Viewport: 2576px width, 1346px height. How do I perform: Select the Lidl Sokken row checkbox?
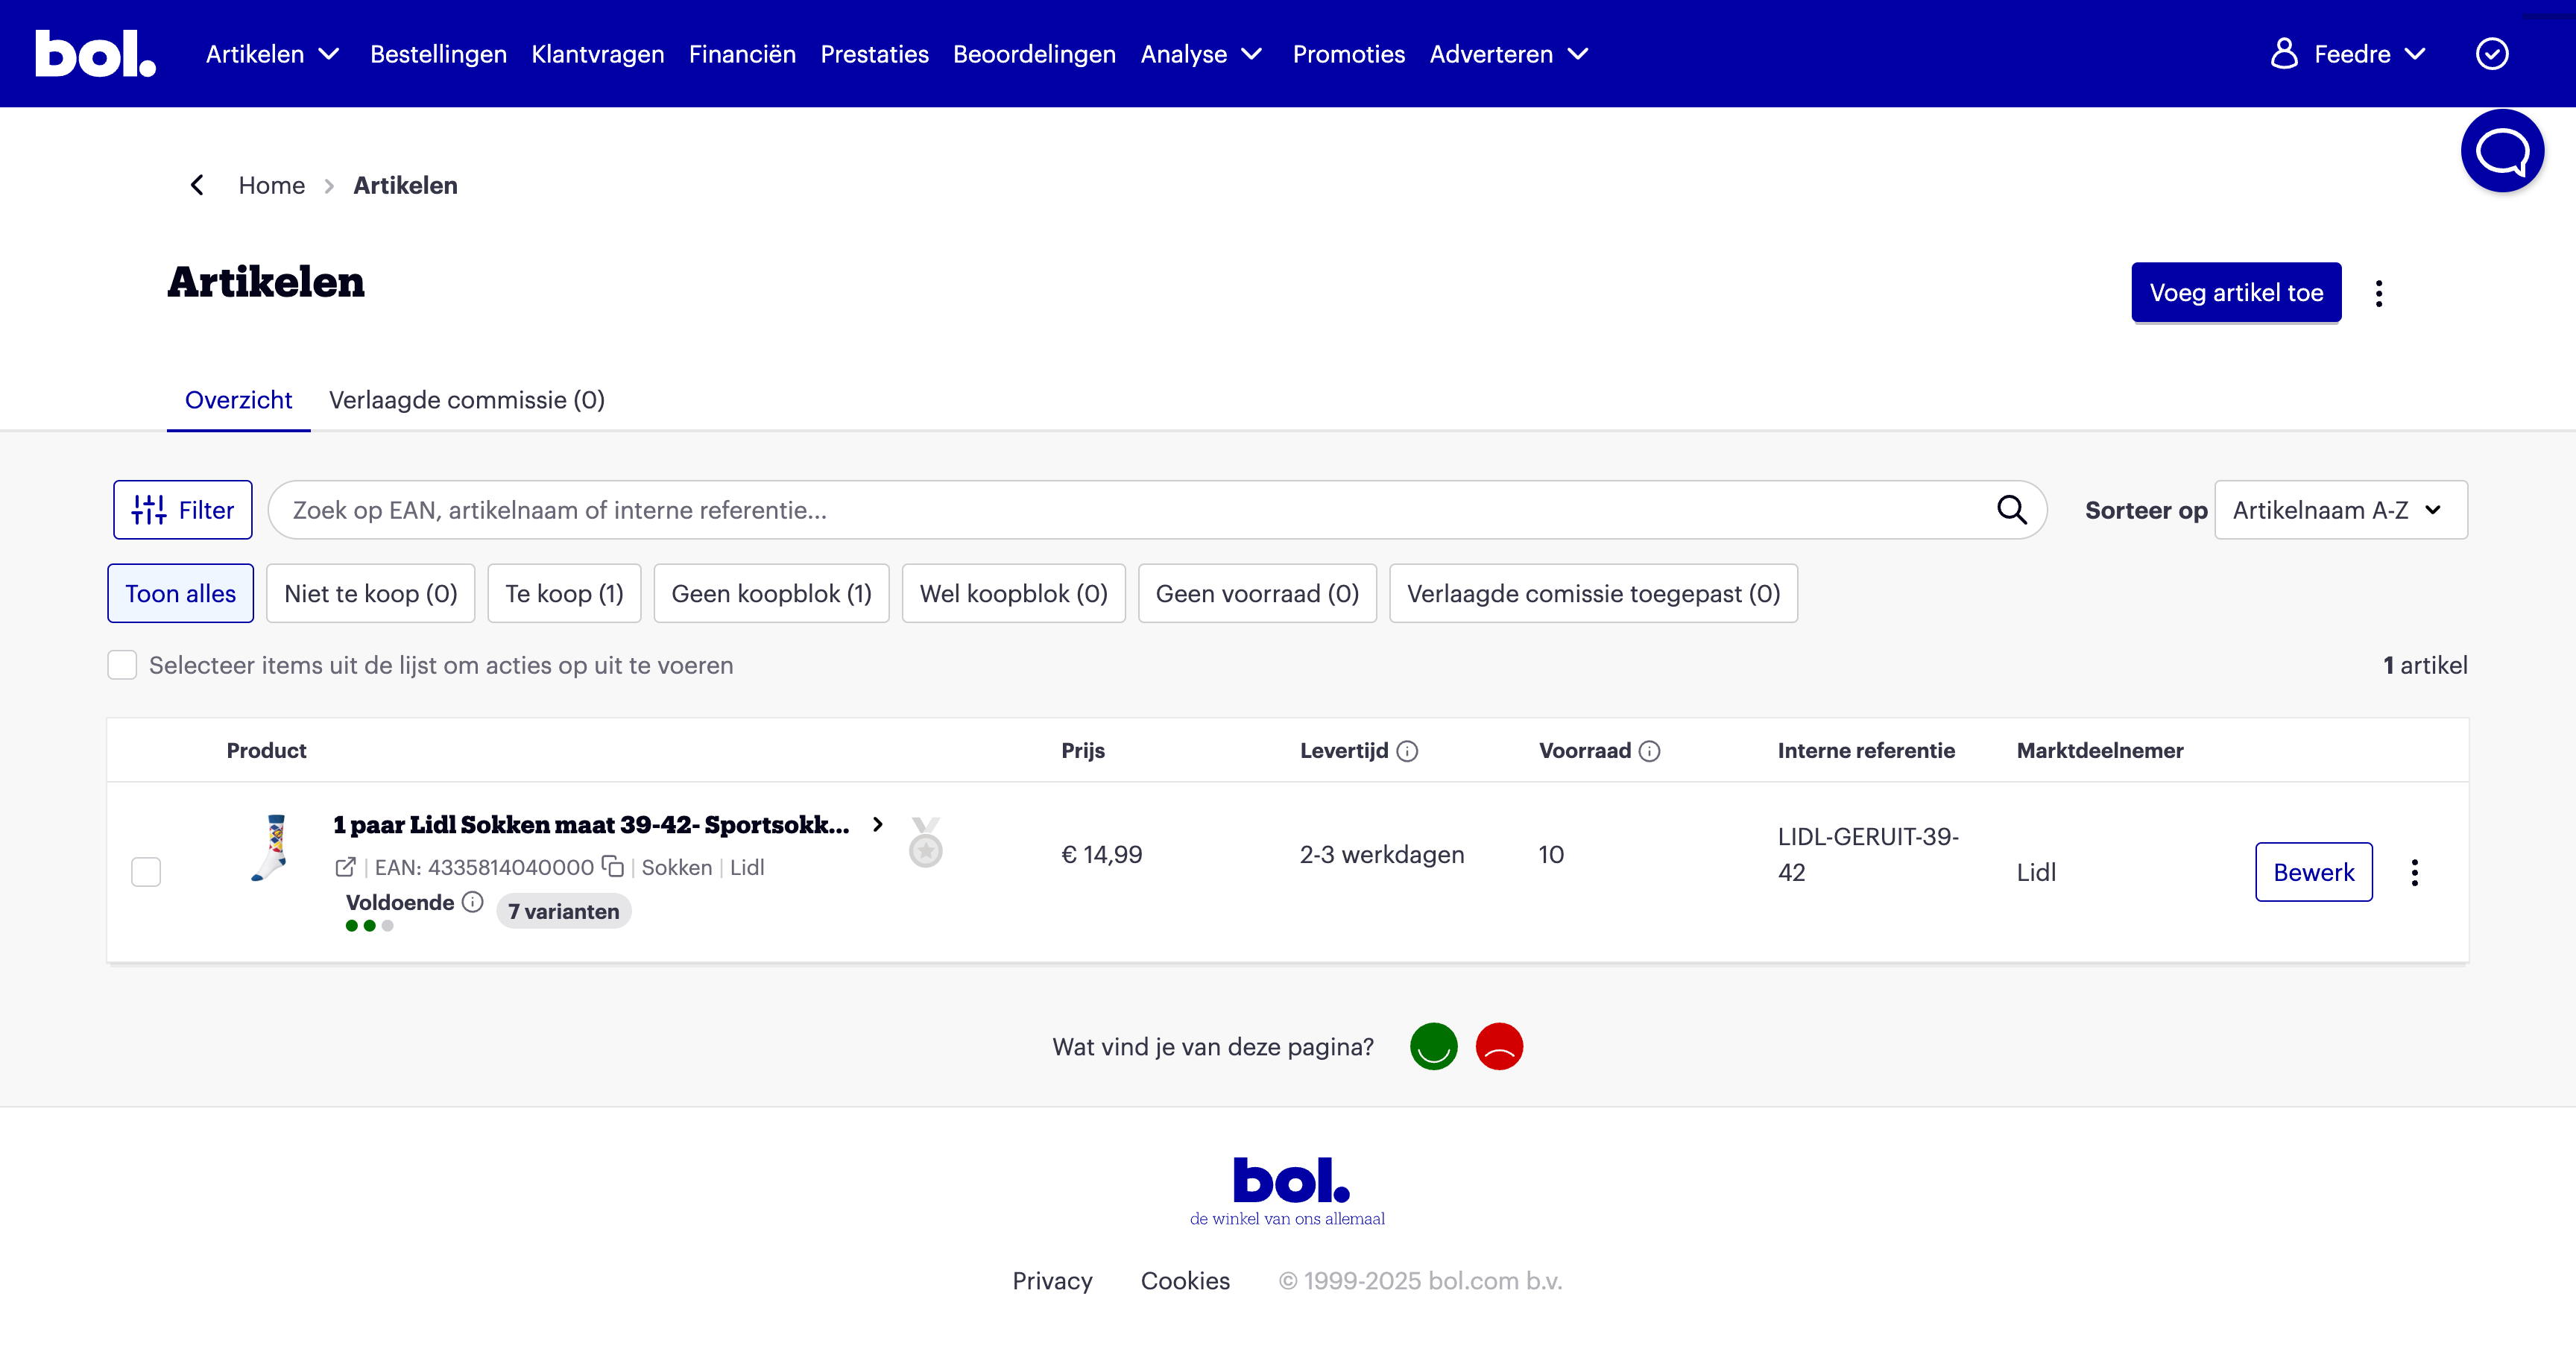tap(146, 872)
